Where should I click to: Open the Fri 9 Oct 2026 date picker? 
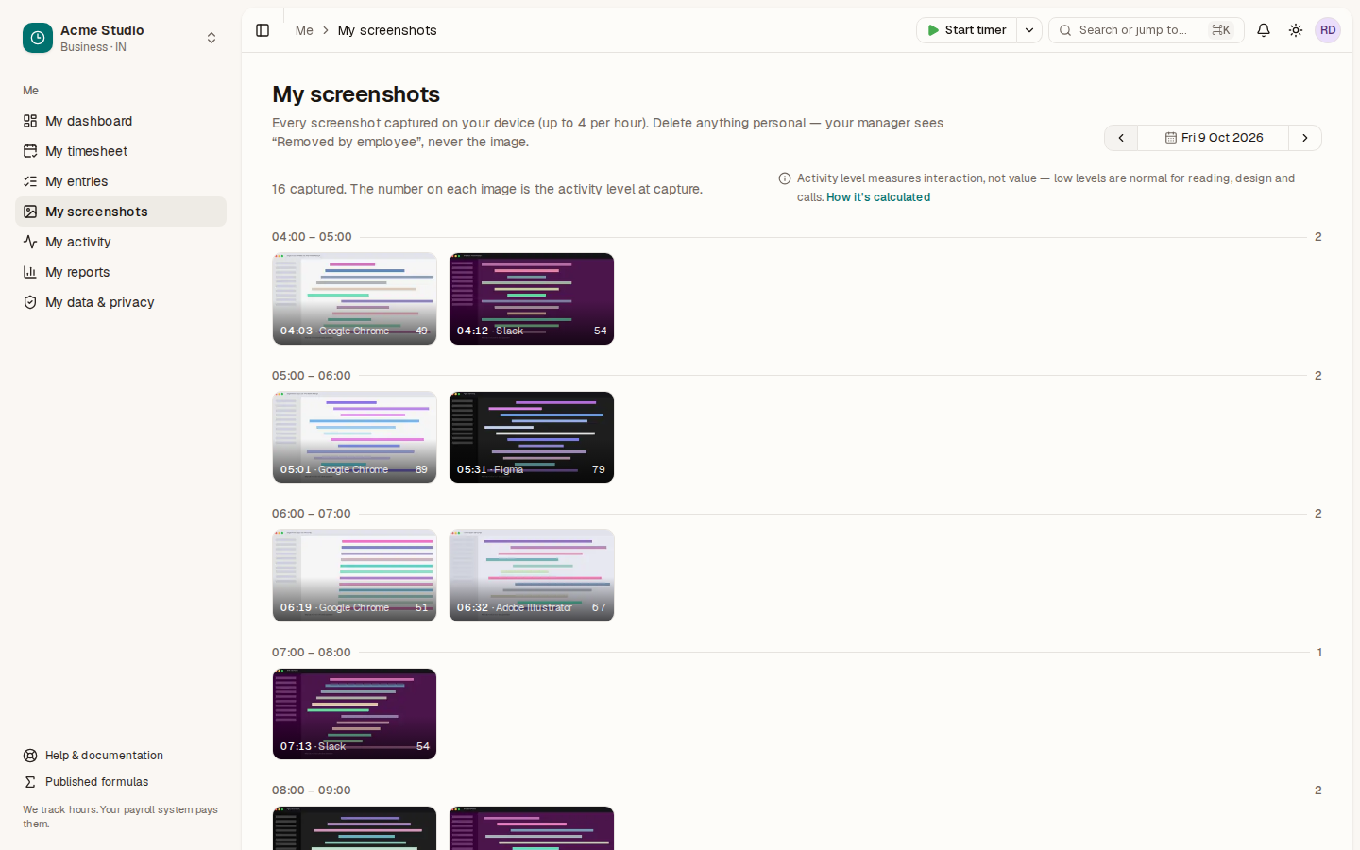pos(1214,138)
